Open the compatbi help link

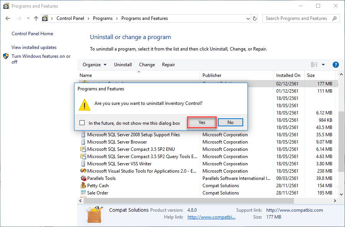211,217
